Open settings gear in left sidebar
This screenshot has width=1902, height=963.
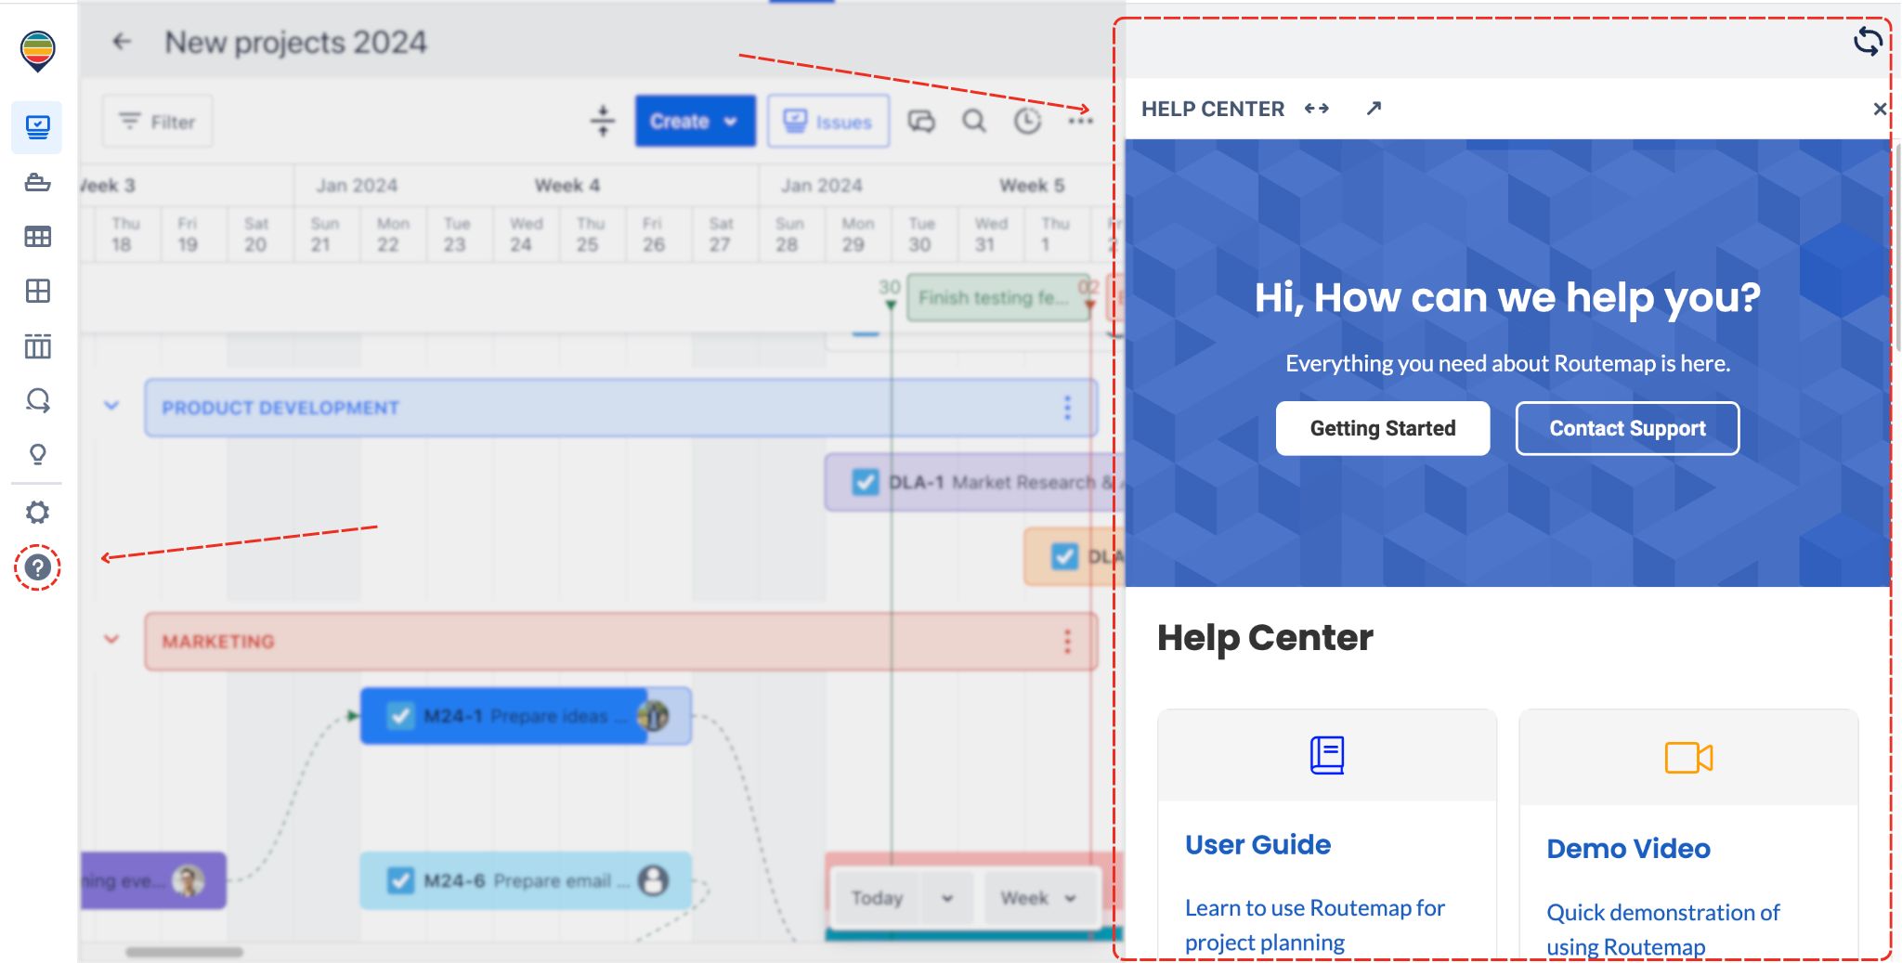pyautogui.click(x=37, y=513)
